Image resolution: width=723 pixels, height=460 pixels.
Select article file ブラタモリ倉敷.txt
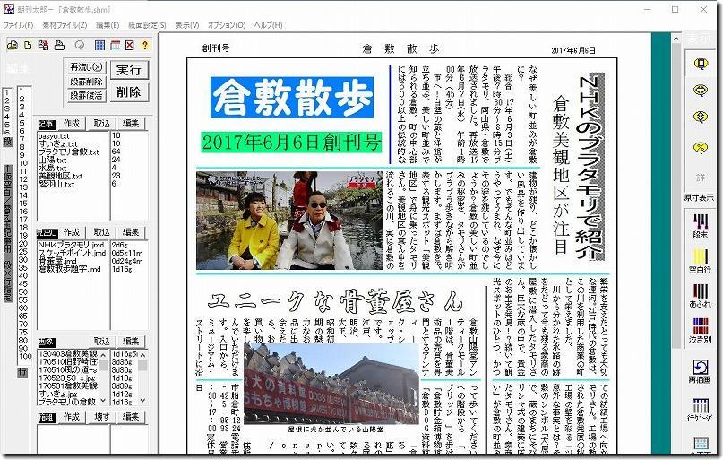pos(69,152)
